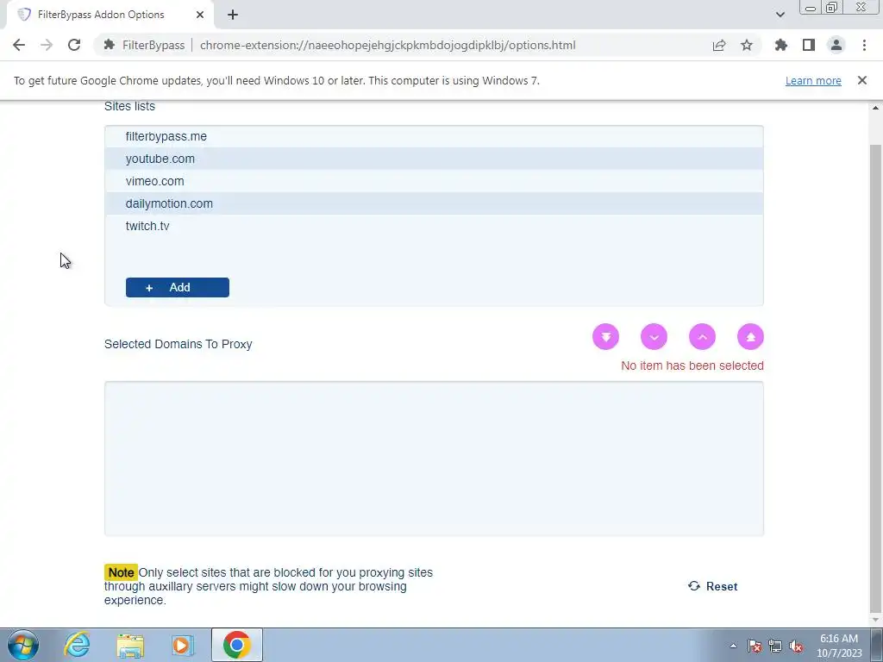Click the Selected Domains To Proxy box
Image resolution: width=883 pixels, height=662 pixels.
pos(434,459)
